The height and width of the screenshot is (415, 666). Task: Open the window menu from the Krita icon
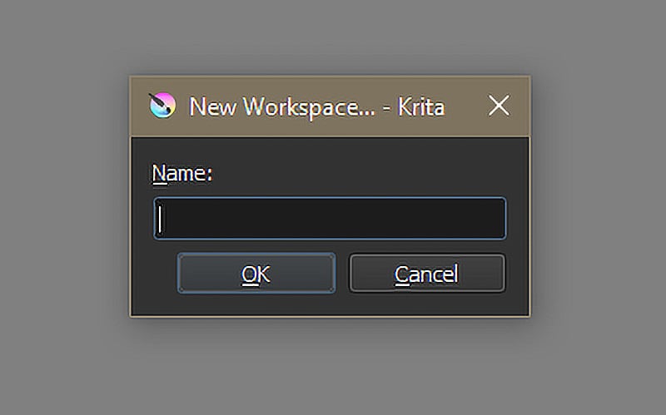tap(162, 106)
